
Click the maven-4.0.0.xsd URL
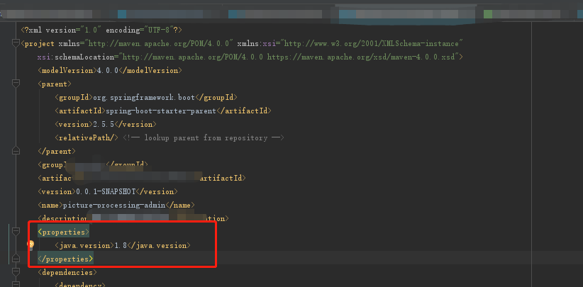click(x=361, y=57)
